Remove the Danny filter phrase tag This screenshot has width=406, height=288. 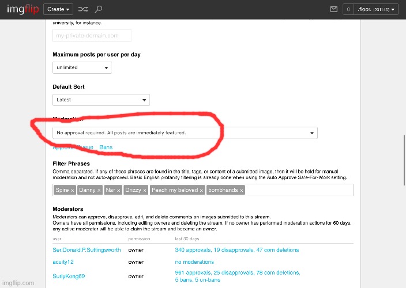pos(99,190)
